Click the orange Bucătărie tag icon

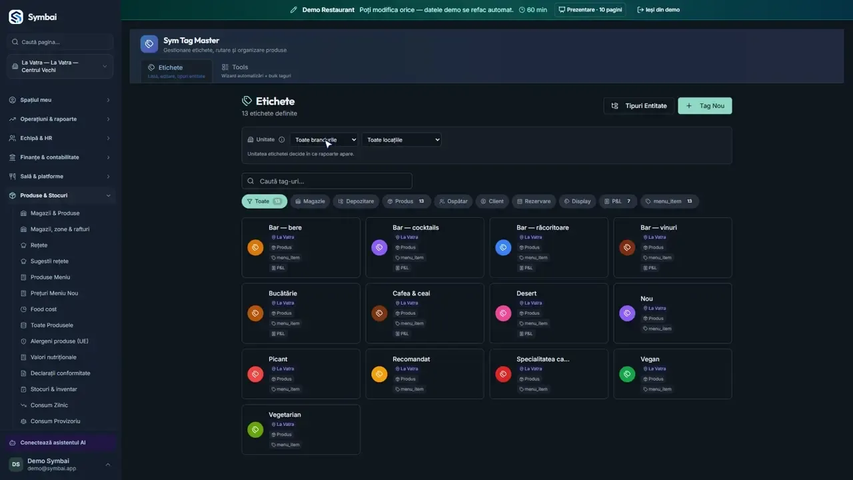point(255,313)
